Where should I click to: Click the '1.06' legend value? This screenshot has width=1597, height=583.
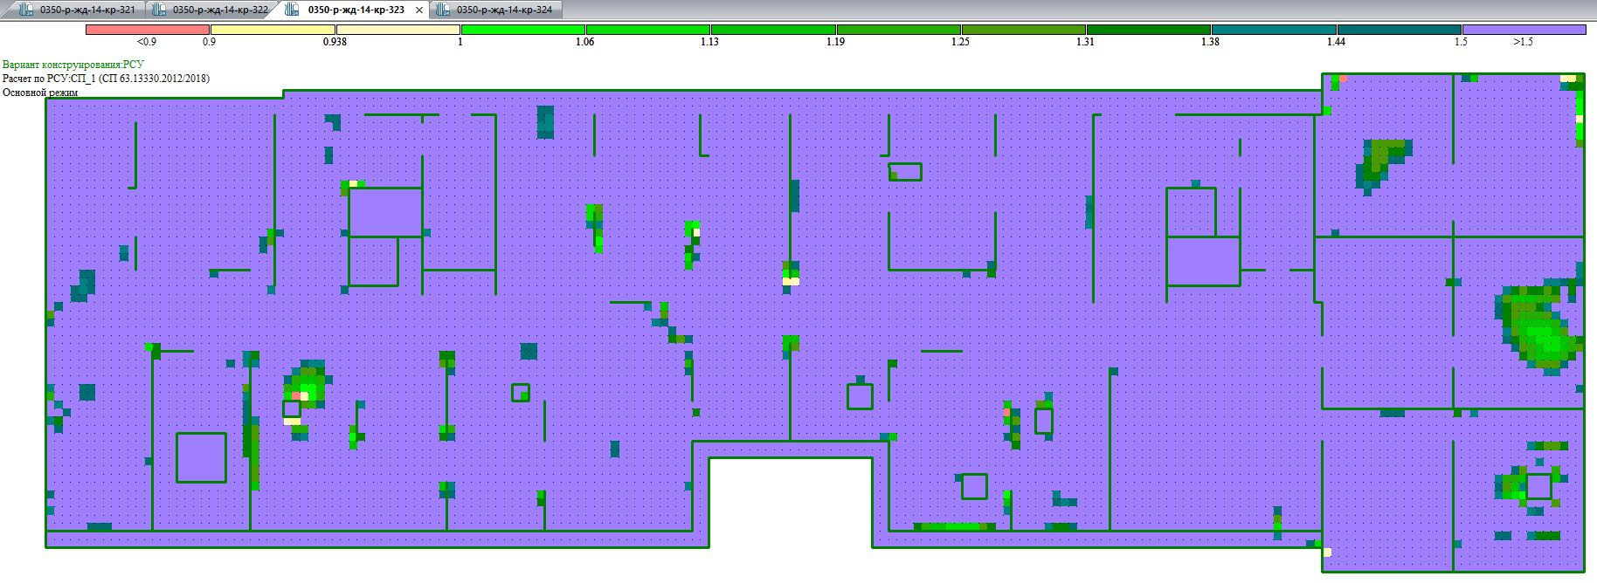pos(584,42)
